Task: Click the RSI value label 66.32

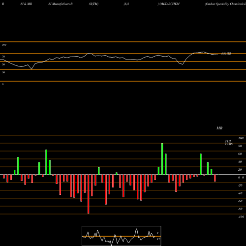Action: 226,54
